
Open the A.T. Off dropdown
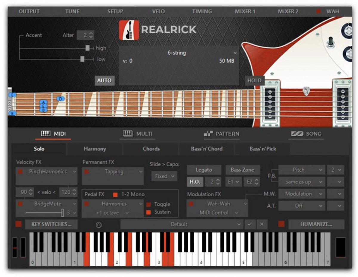301,206
